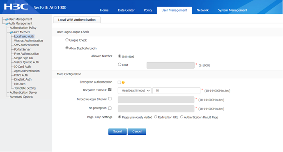Viewport: 283px width, 152px height.
Task: Enable the Encryption authentication checkbox
Action: [x=119, y=83]
